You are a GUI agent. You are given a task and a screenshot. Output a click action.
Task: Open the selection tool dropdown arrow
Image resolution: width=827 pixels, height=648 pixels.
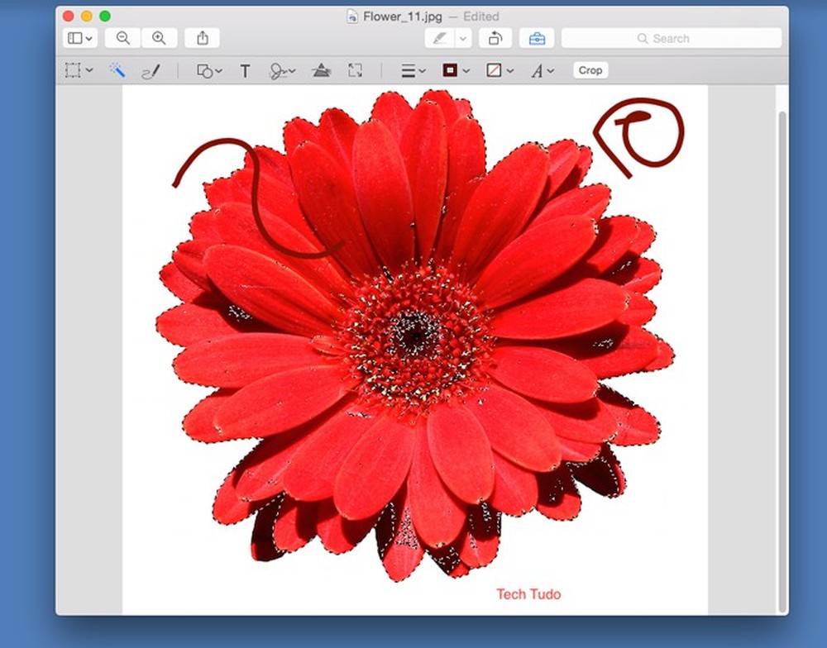(x=89, y=70)
